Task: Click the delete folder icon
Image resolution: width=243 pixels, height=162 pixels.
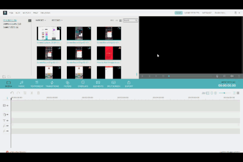Action: pyautogui.click(x=9, y=77)
